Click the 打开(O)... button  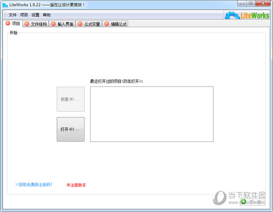pos(70,129)
